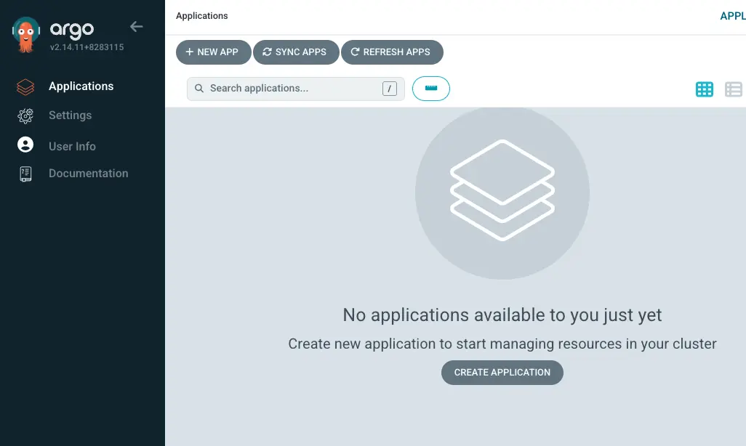Viewport: 746px width, 446px height.
Task: Open the APPL link at top right
Action: pyautogui.click(x=732, y=15)
